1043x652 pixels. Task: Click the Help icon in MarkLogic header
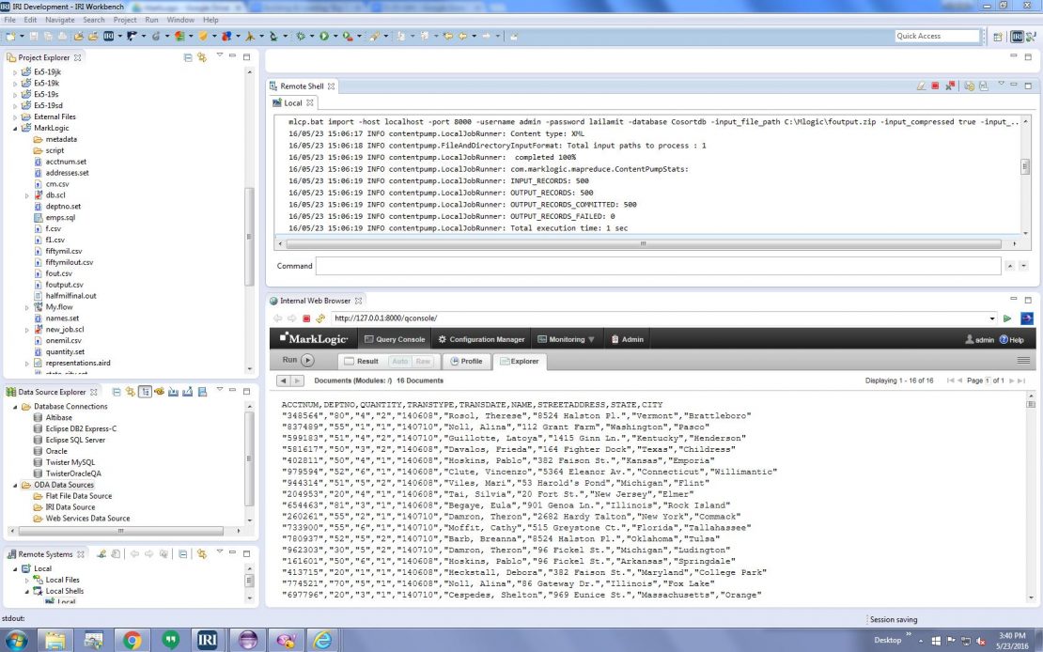click(x=1004, y=339)
